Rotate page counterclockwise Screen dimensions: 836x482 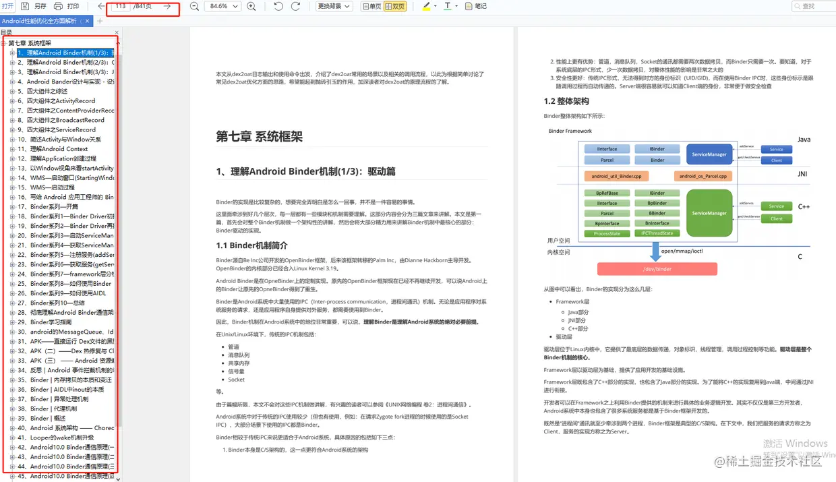click(279, 6)
